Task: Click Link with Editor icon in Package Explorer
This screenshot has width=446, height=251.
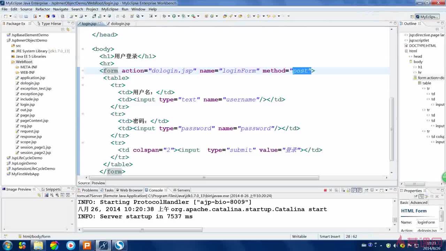Action: (x=68, y=29)
